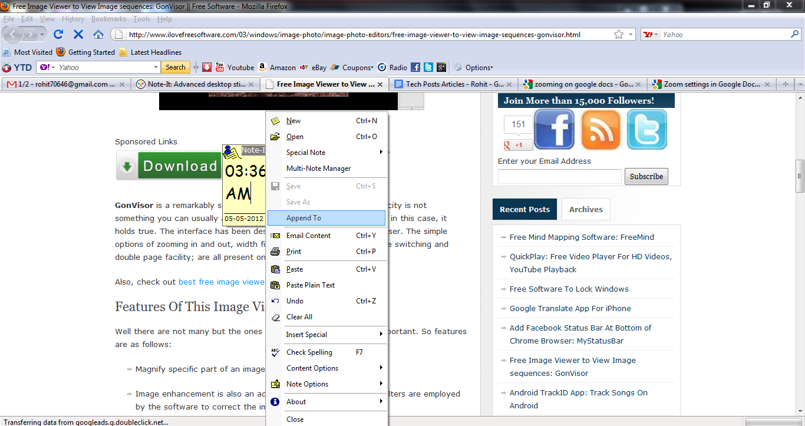Click into the URL address bar

(368, 34)
